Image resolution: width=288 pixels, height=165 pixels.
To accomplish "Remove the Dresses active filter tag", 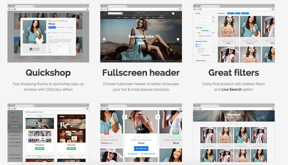I will pyautogui.click(x=233, y=13).
